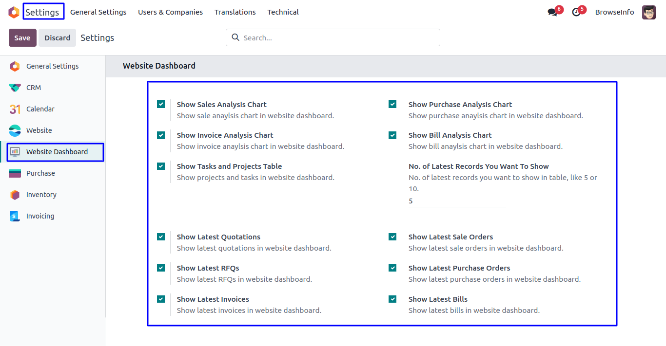The width and height of the screenshot is (666, 346).
Task: Click the latest records number field
Action: pyautogui.click(x=457, y=201)
